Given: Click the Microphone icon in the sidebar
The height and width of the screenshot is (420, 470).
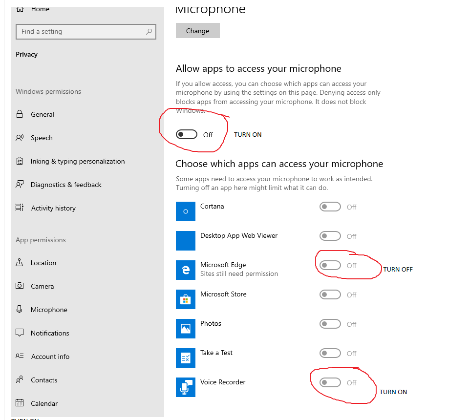Looking at the screenshot, I should 20,310.
